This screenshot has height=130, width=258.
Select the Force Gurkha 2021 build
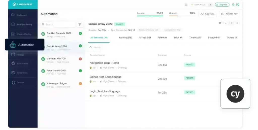point(61,72)
